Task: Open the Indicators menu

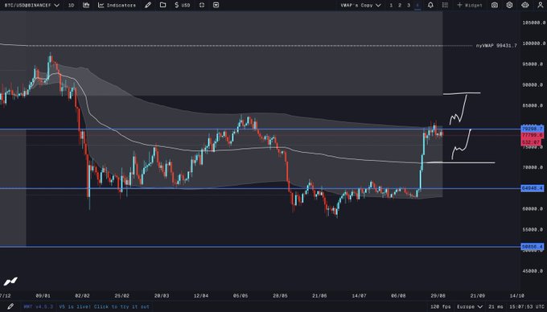Action: 117,6
